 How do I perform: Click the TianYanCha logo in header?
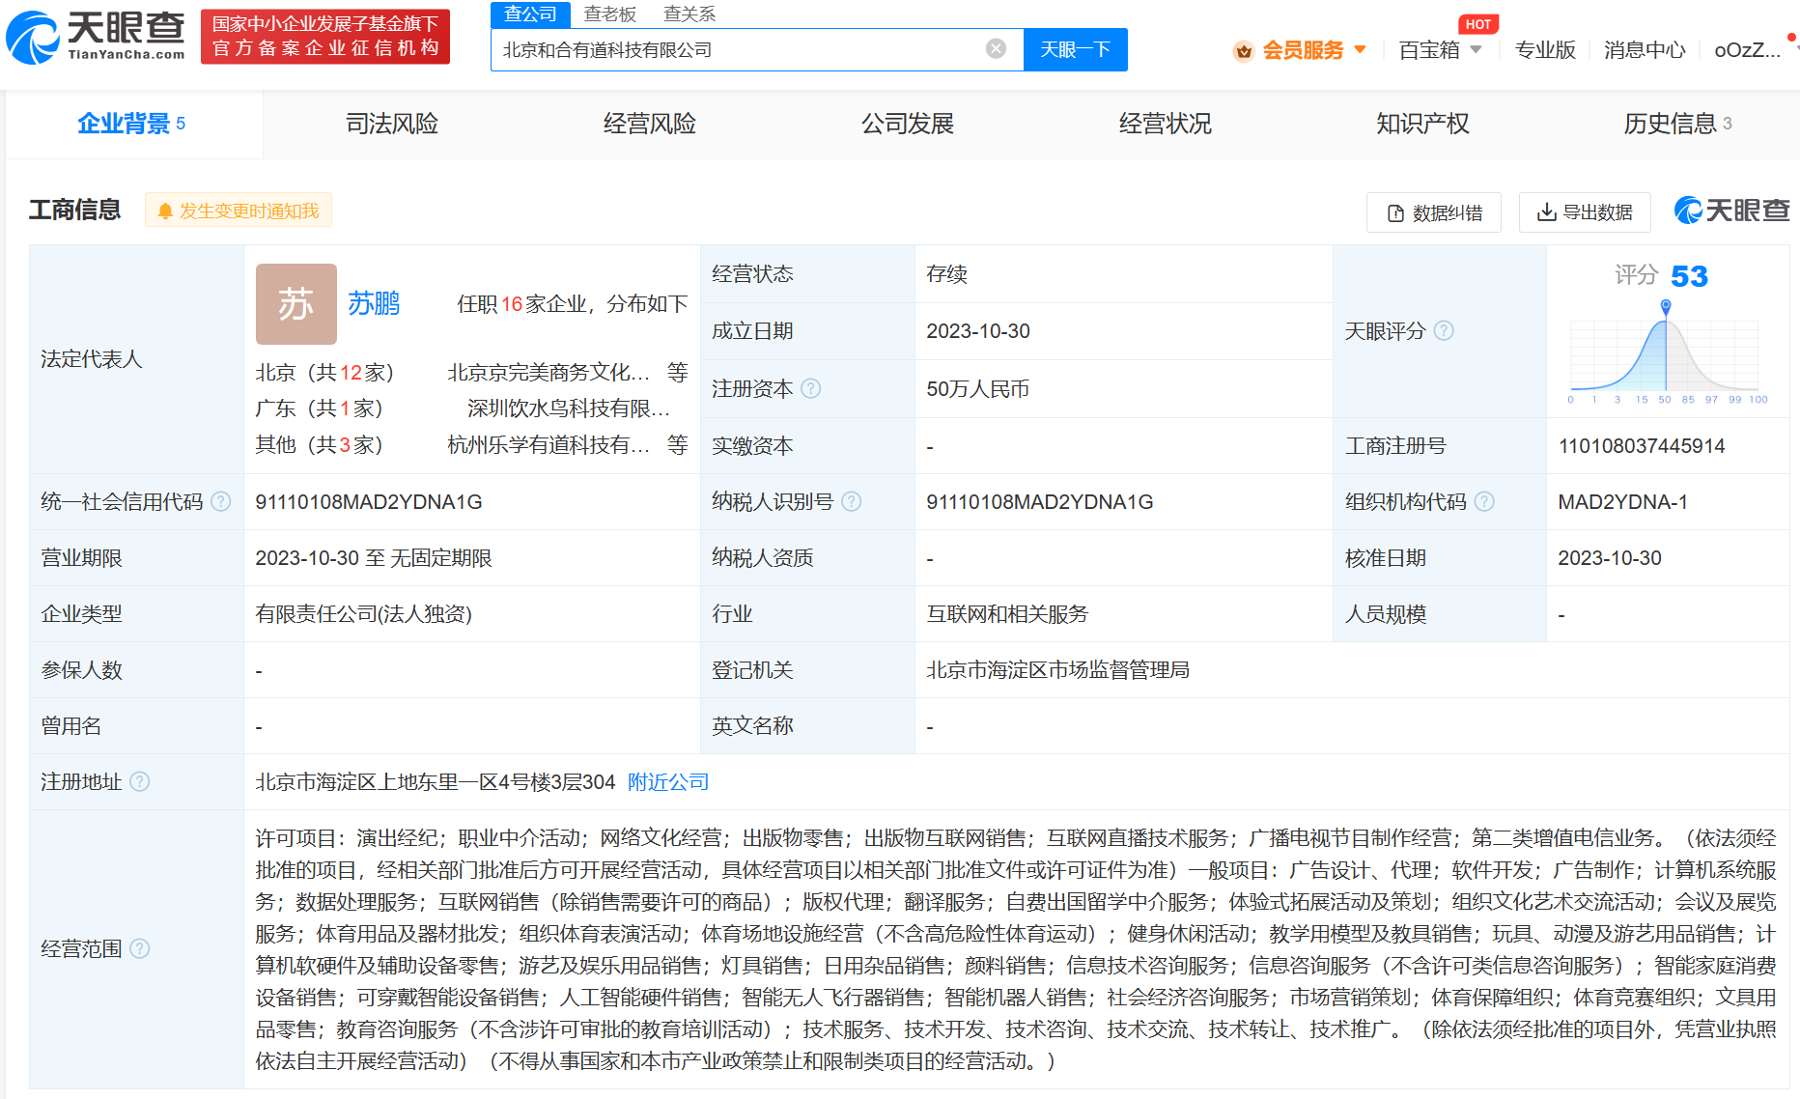coord(96,37)
